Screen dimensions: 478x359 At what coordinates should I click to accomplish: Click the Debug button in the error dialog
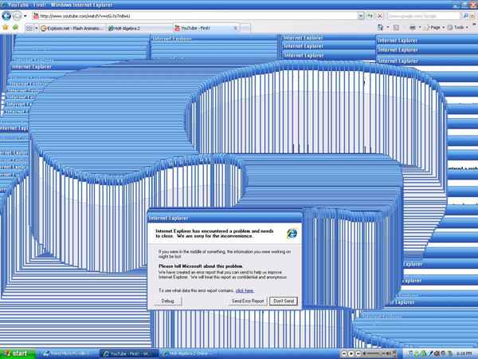(x=167, y=301)
